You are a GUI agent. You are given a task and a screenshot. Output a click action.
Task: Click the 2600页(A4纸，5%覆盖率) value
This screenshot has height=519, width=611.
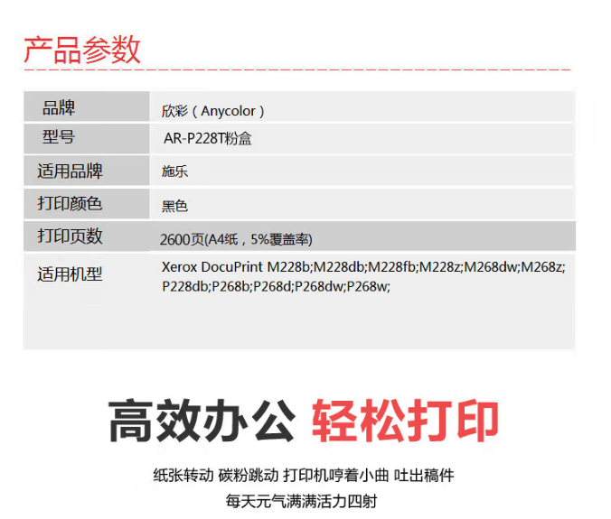(x=236, y=239)
